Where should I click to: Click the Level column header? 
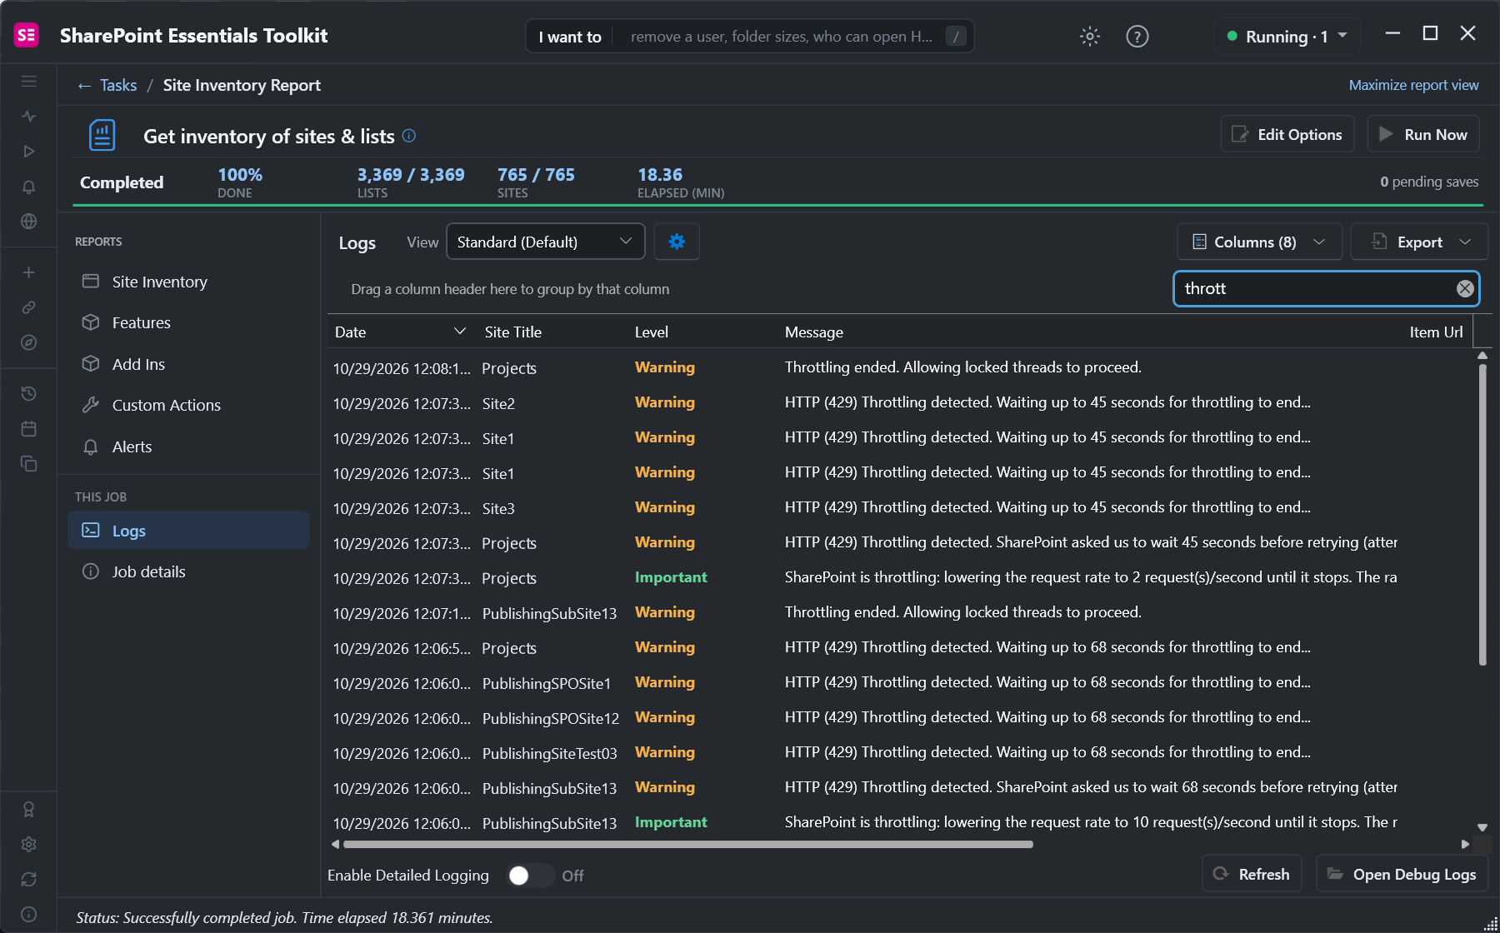[x=651, y=332]
